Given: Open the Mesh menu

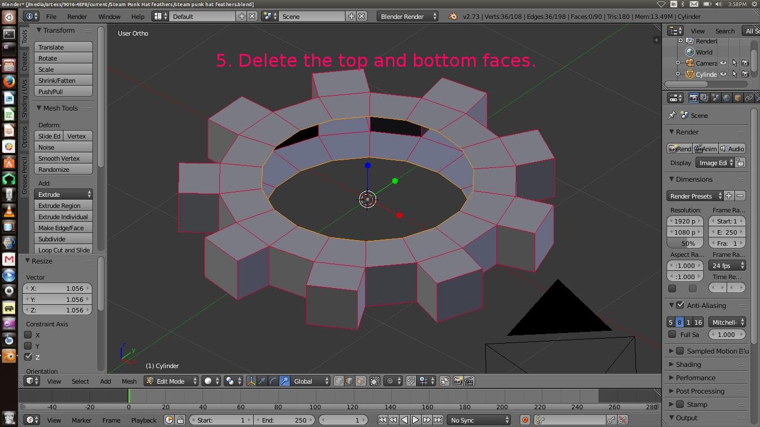Looking at the screenshot, I should (129, 381).
